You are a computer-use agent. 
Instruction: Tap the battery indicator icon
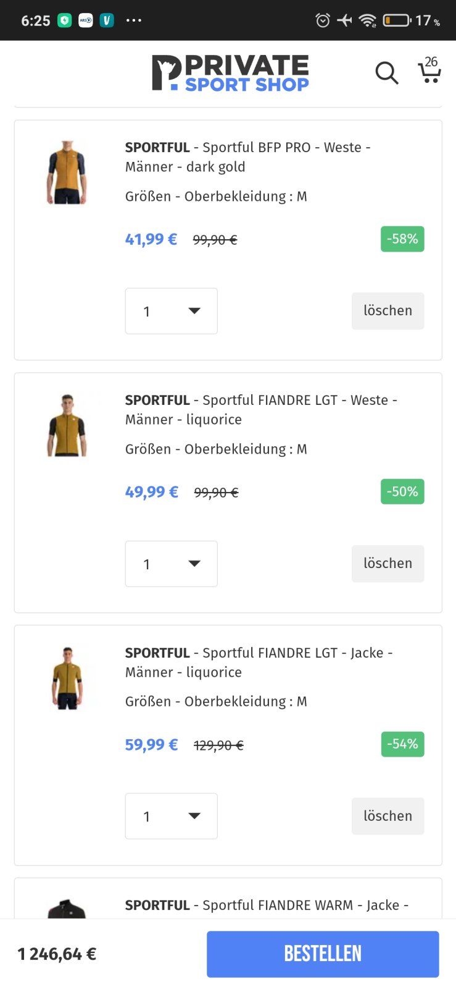click(397, 20)
